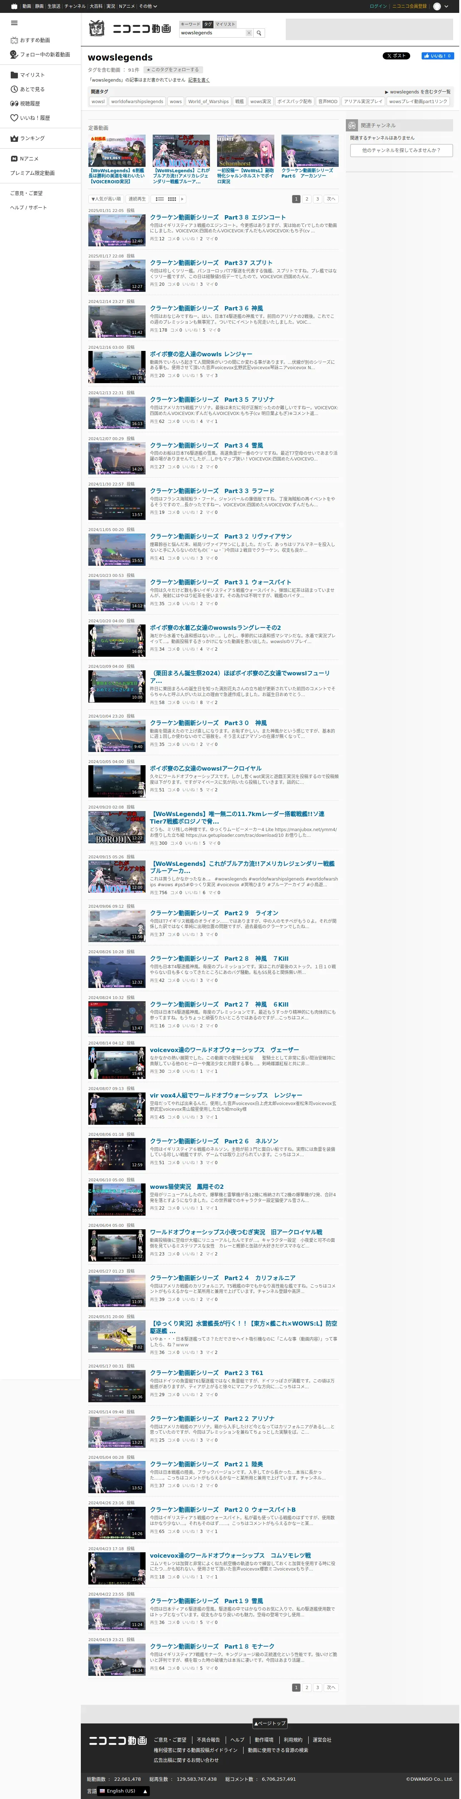The width and height of the screenshot is (461, 1799).
Task: Open ヘルプ / サポート in the sidebar
Action: (x=29, y=207)
